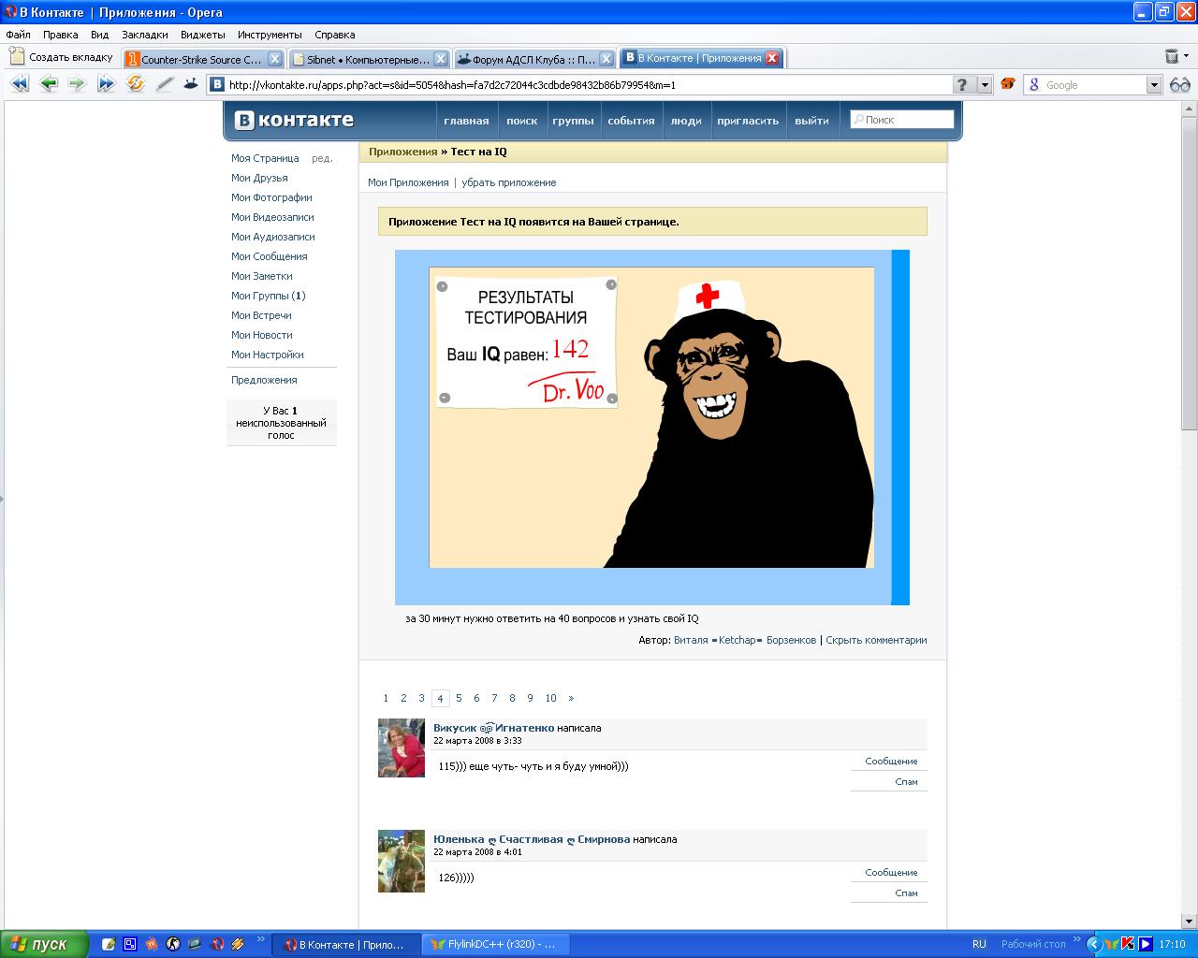Viewport: 1198px width, 958px height.
Task: Click the wand (pencil) toolbar icon
Action: [x=165, y=84]
